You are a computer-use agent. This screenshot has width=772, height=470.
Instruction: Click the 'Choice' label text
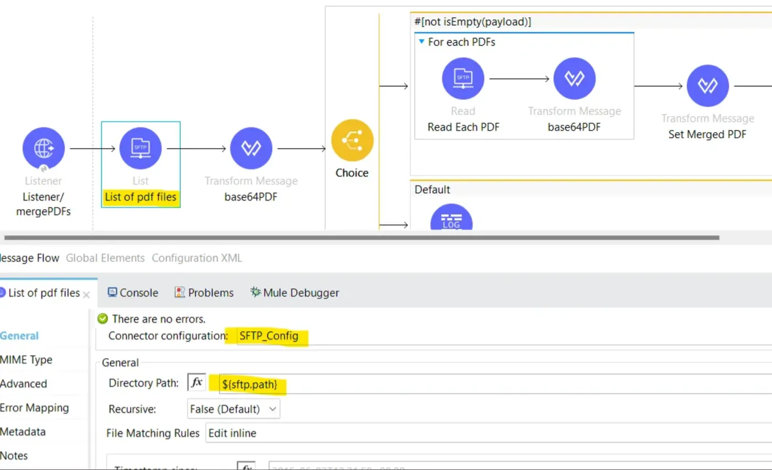point(352,173)
